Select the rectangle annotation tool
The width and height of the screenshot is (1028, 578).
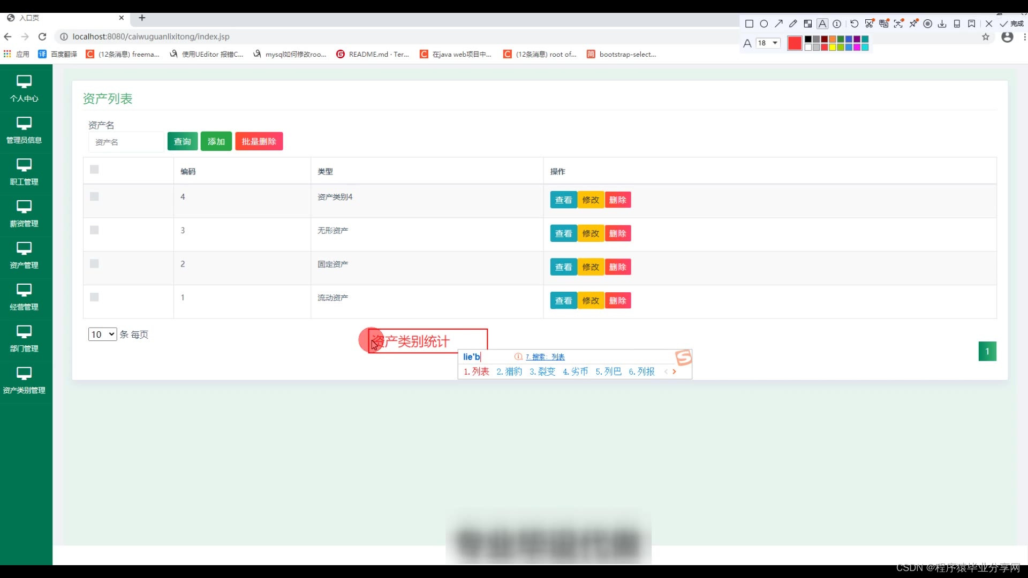pyautogui.click(x=749, y=24)
